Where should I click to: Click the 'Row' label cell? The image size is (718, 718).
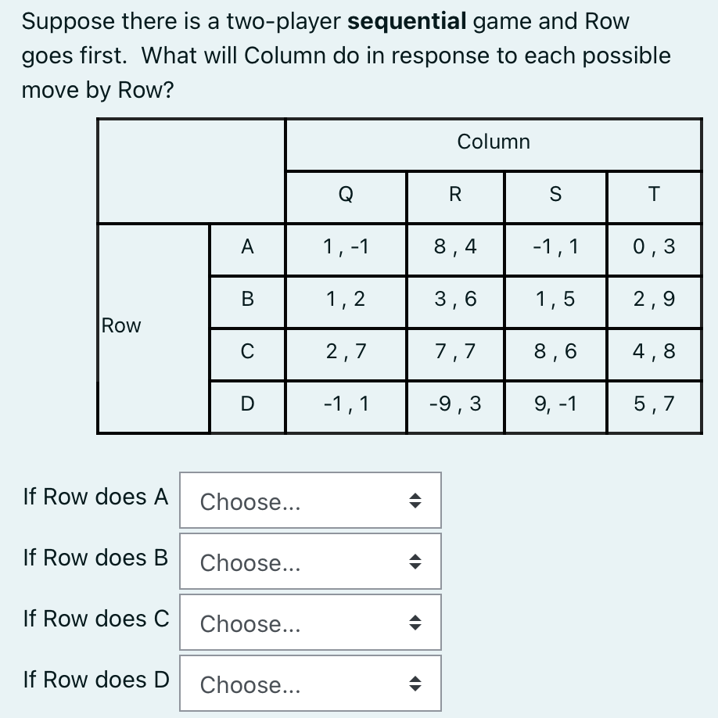point(153,328)
